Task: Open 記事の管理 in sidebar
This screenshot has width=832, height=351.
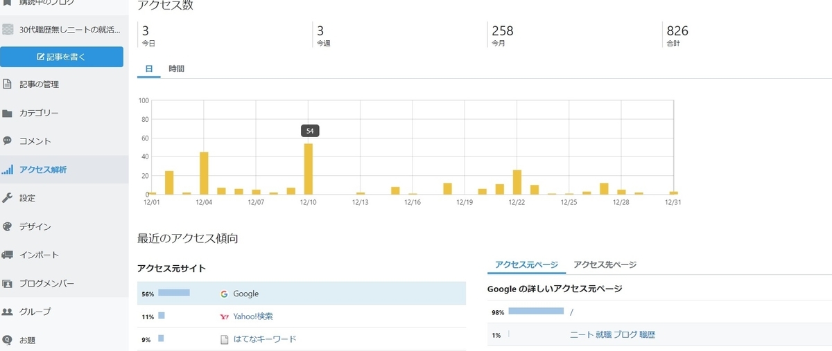Action: pos(39,84)
